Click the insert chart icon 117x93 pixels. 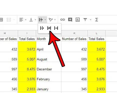click(x=78, y=20)
